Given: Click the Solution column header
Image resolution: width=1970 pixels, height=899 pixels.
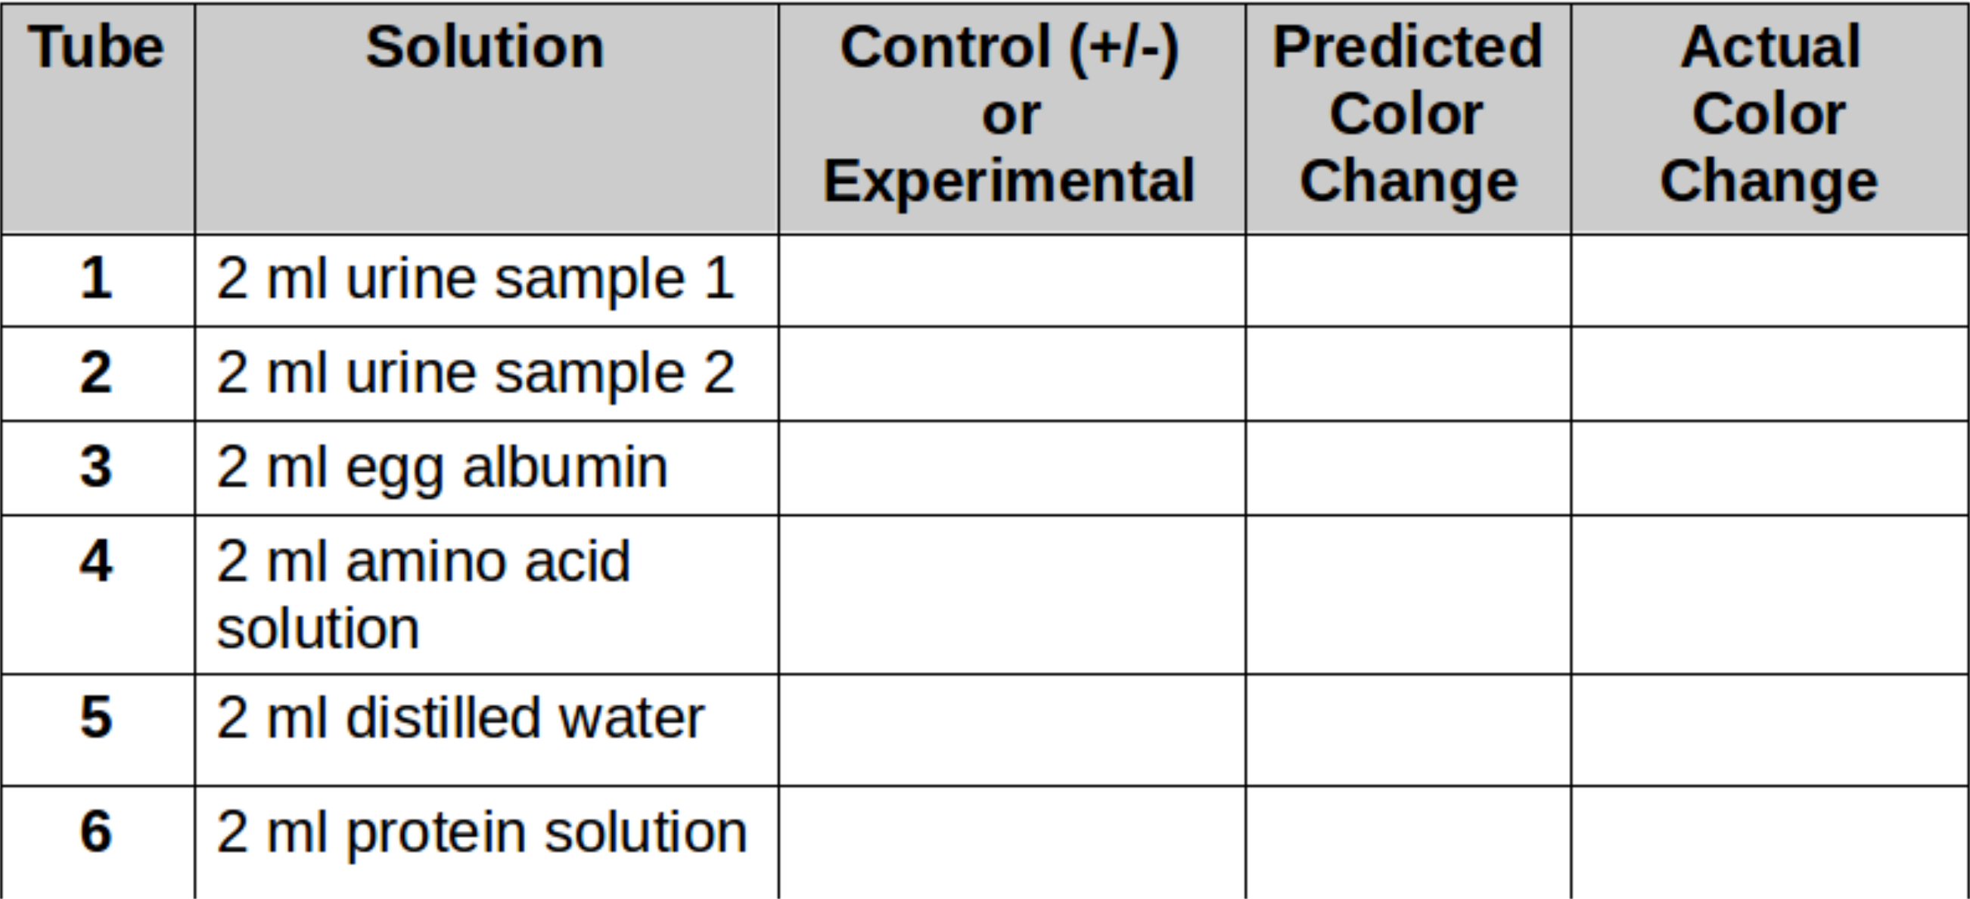Looking at the screenshot, I should pos(486,48).
